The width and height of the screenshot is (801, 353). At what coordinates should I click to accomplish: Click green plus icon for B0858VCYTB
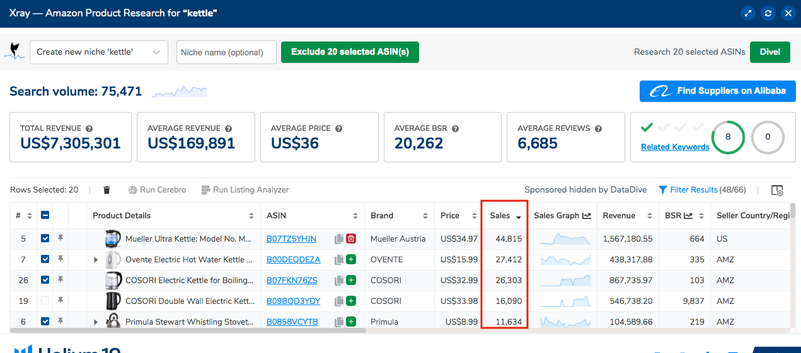click(351, 322)
